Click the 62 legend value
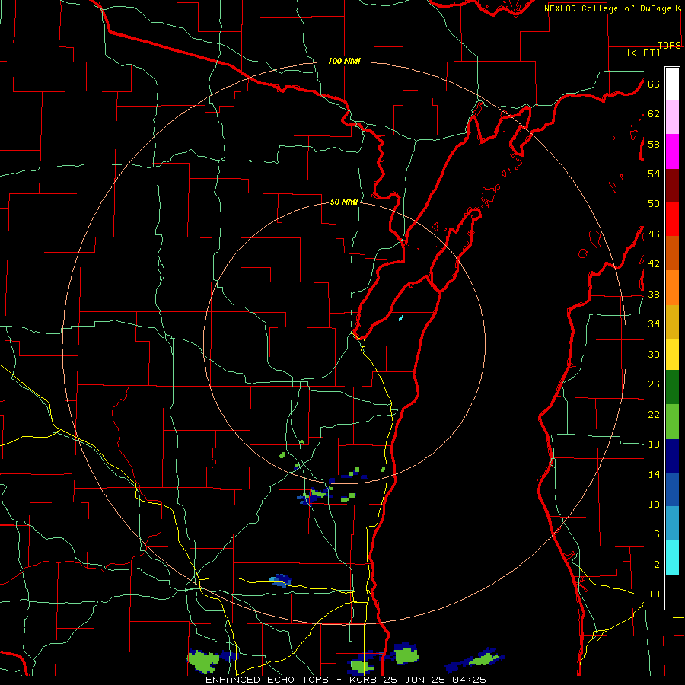 [x=654, y=114]
